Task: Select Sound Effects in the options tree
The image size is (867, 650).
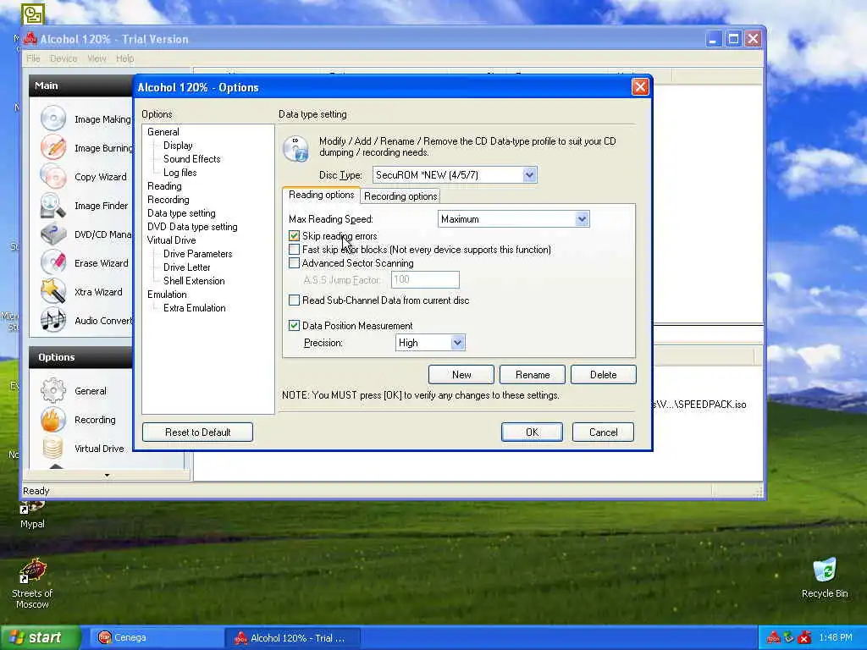Action: coord(192,158)
